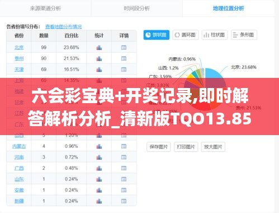Select the 地理位置分析 tab

pos(229,8)
